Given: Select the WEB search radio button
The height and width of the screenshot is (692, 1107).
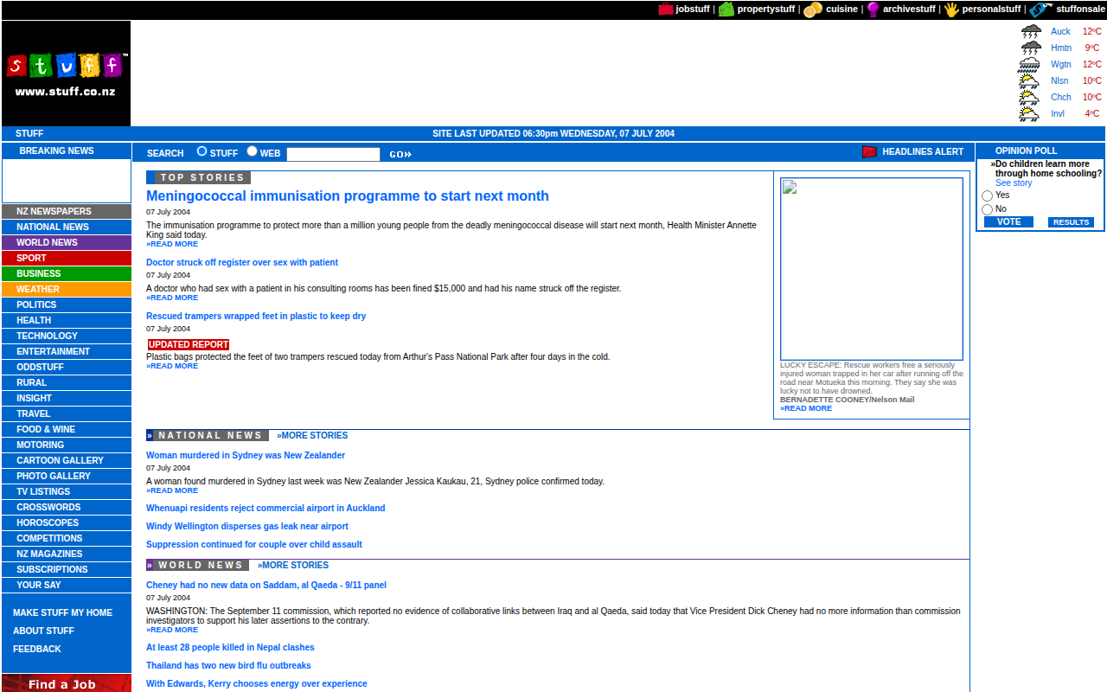Looking at the screenshot, I should 252,151.
